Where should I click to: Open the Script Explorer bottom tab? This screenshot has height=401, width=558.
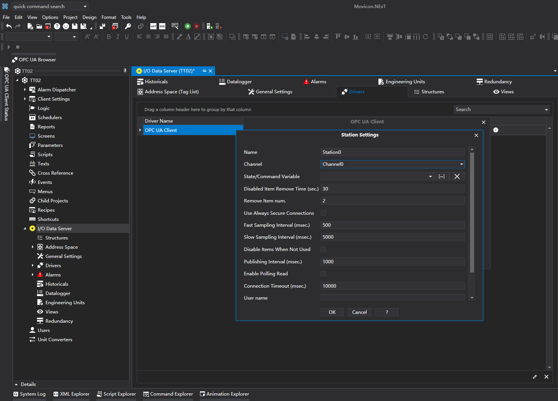[x=116, y=394]
